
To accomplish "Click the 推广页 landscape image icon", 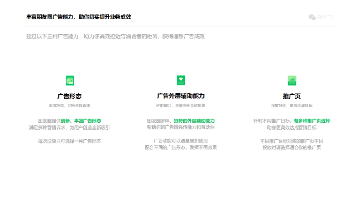I will point(292,80).
